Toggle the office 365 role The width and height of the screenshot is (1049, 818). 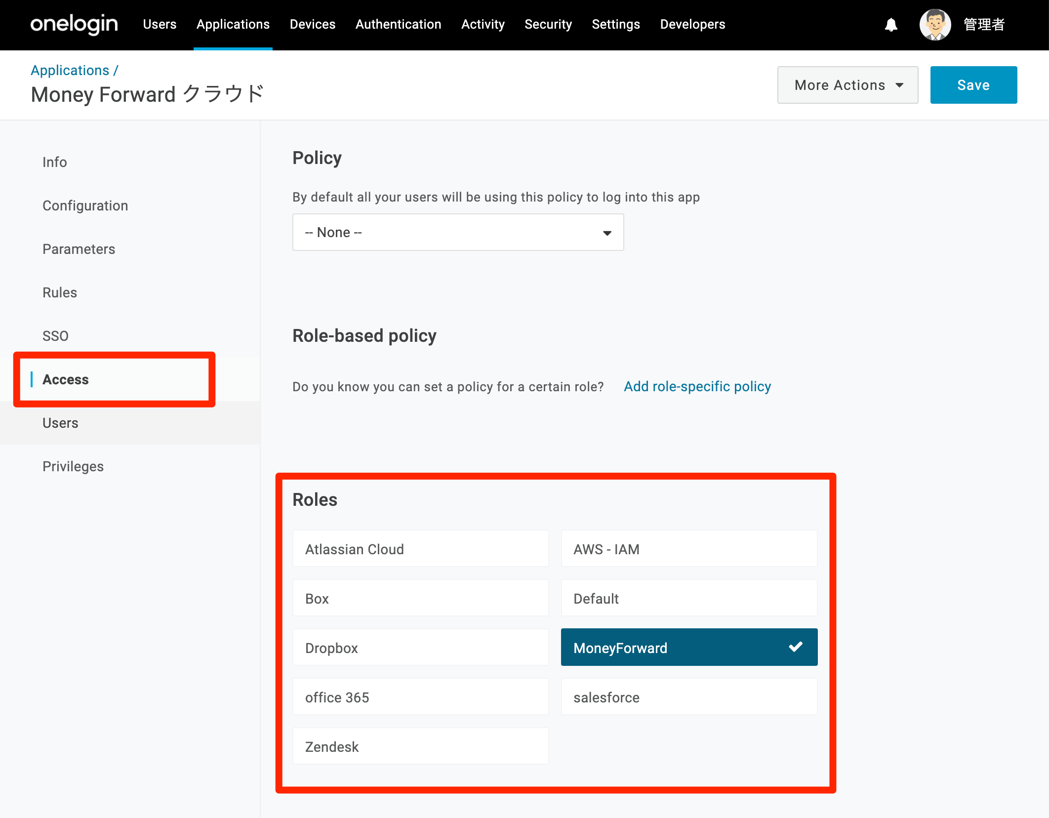pos(420,696)
